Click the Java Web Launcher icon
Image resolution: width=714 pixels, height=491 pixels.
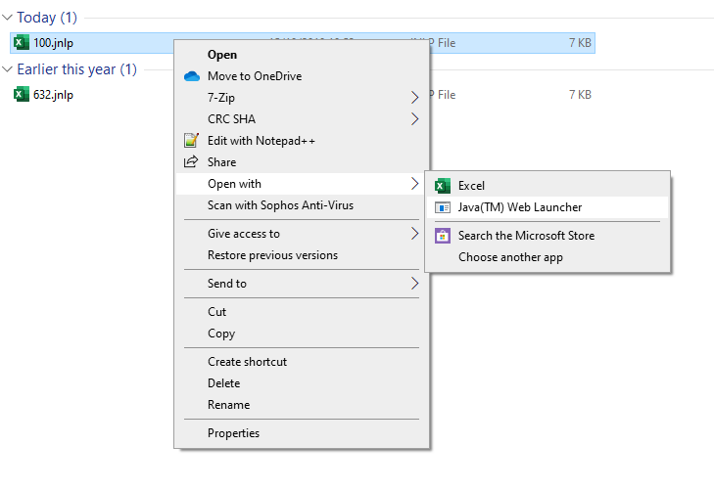point(442,207)
